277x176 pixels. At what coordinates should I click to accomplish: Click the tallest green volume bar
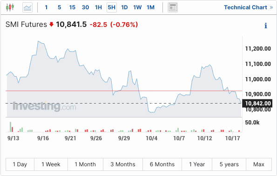[x=10, y=127]
